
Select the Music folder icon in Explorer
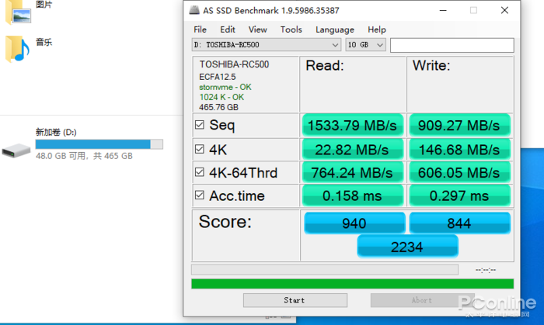tap(17, 49)
